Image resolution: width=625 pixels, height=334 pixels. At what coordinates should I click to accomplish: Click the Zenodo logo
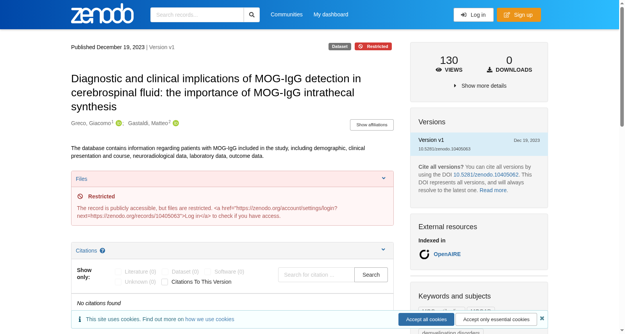pyautogui.click(x=102, y=14)
